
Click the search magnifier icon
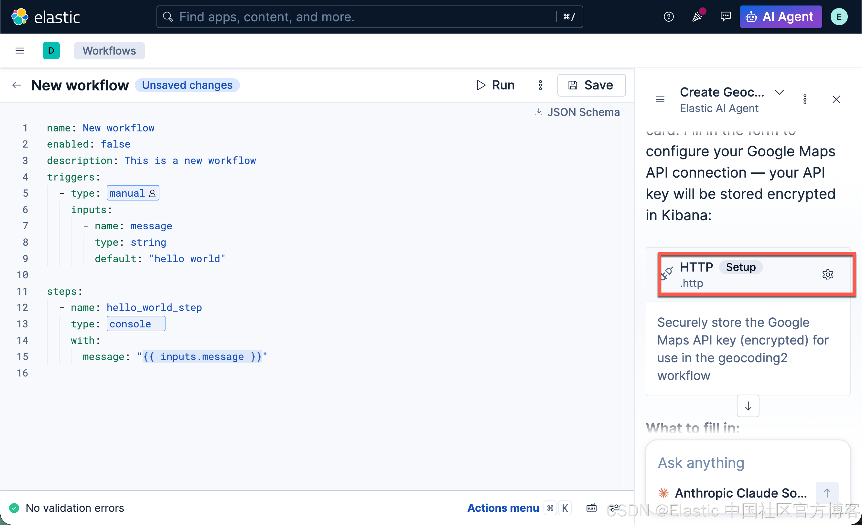(168, 17)
